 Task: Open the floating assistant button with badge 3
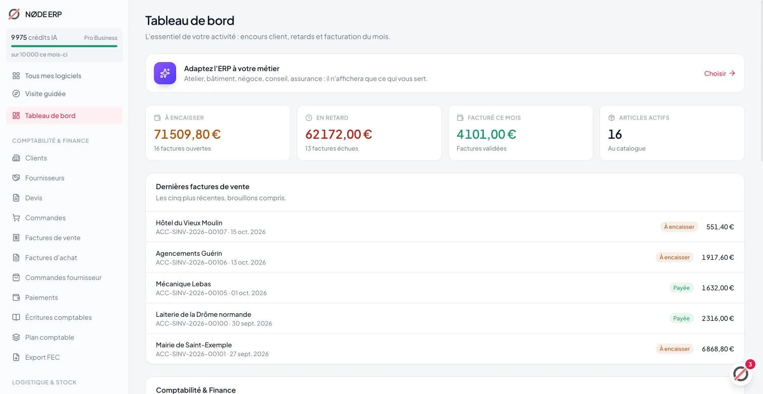(741, 374)
